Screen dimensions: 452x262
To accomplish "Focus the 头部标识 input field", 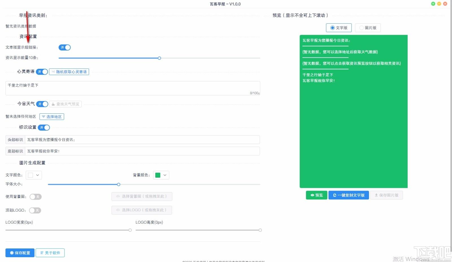I will pyautogui.click(x=142, y=140).
